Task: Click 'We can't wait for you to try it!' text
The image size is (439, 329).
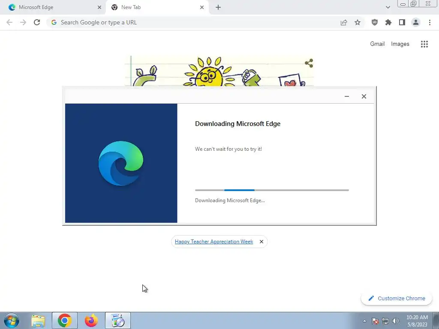Action: coord(229,149)
